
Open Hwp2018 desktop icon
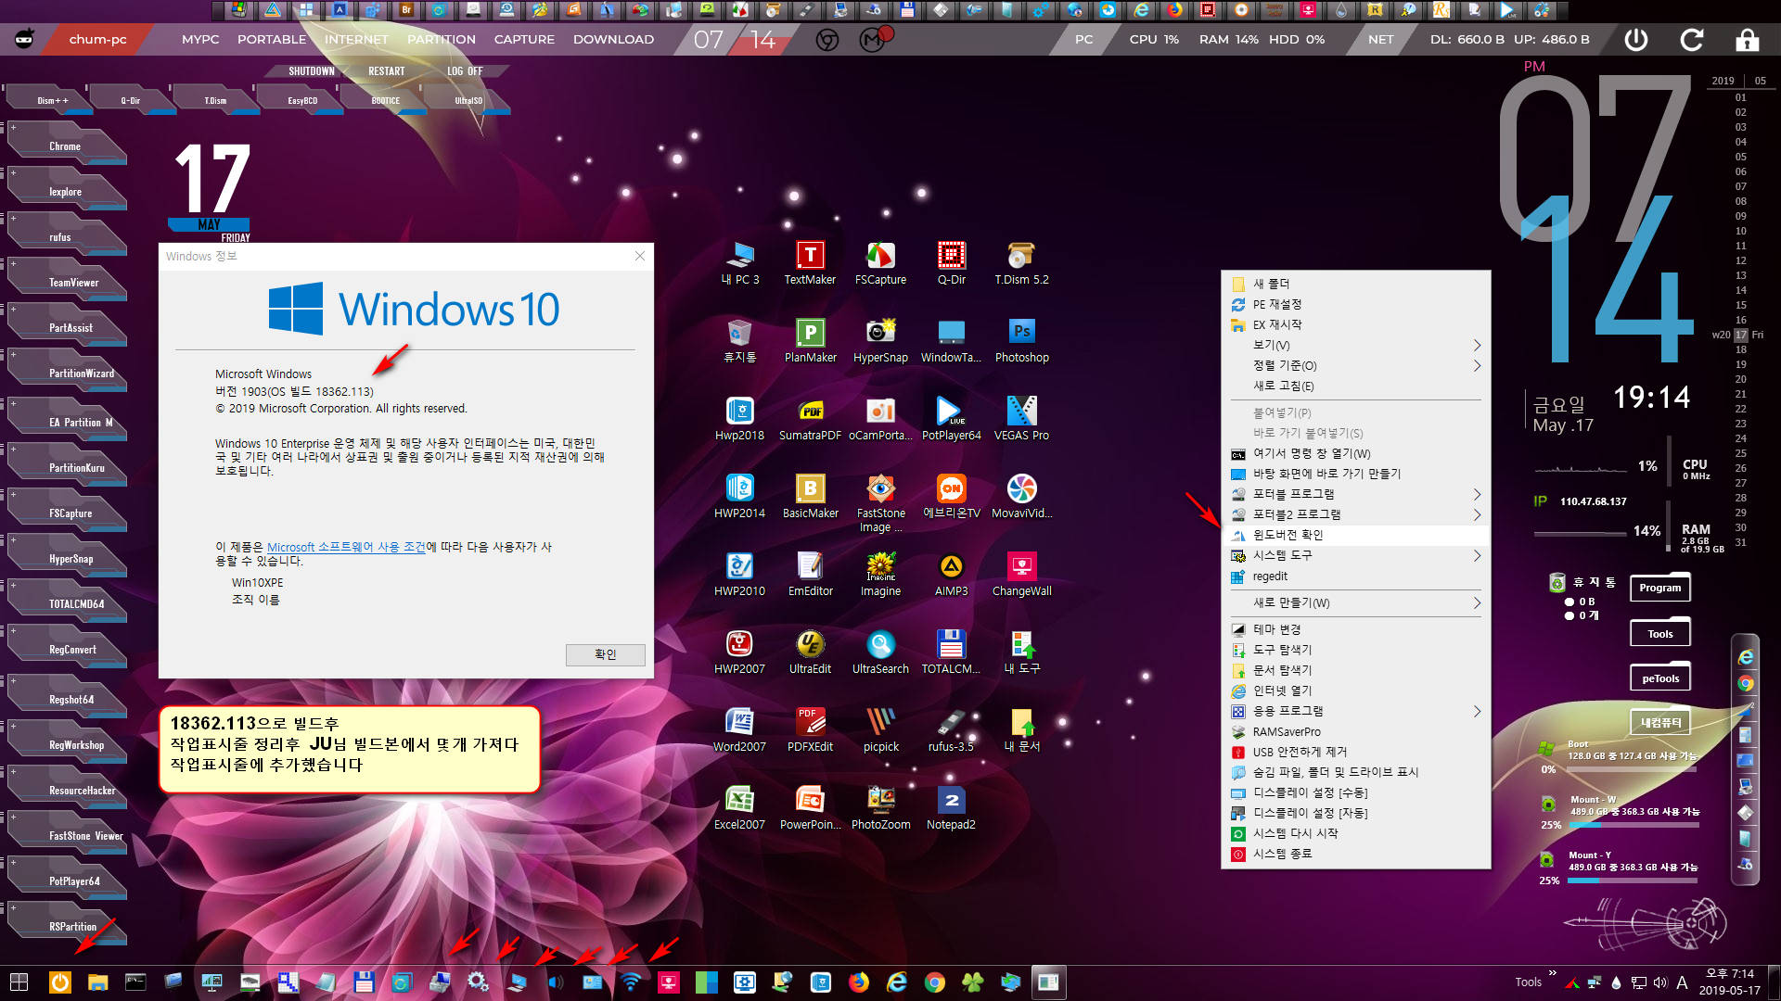tap(739, 419)
